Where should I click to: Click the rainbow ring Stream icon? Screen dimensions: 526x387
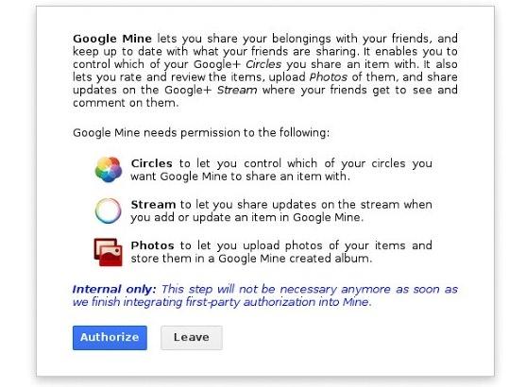tap(108, 210)
